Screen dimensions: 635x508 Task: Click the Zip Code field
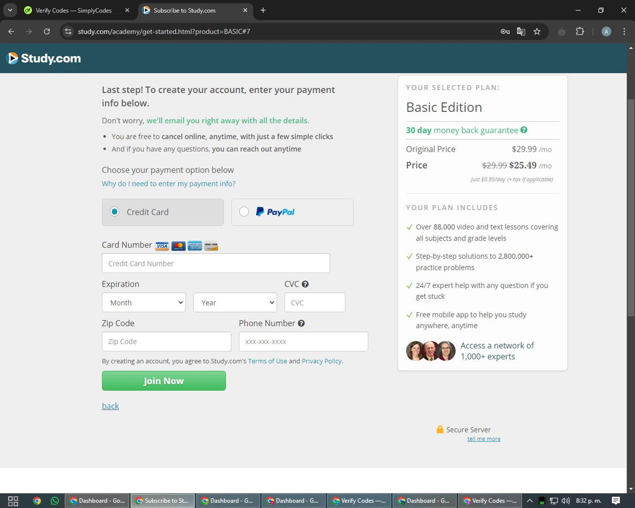166,342
